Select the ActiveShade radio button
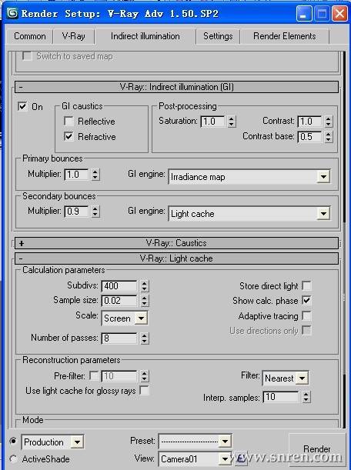 click(x=13, y=458)
